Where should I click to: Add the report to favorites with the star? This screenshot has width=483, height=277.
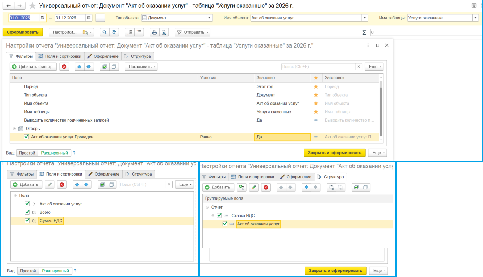pyautogui.click(x=32, y=6)
